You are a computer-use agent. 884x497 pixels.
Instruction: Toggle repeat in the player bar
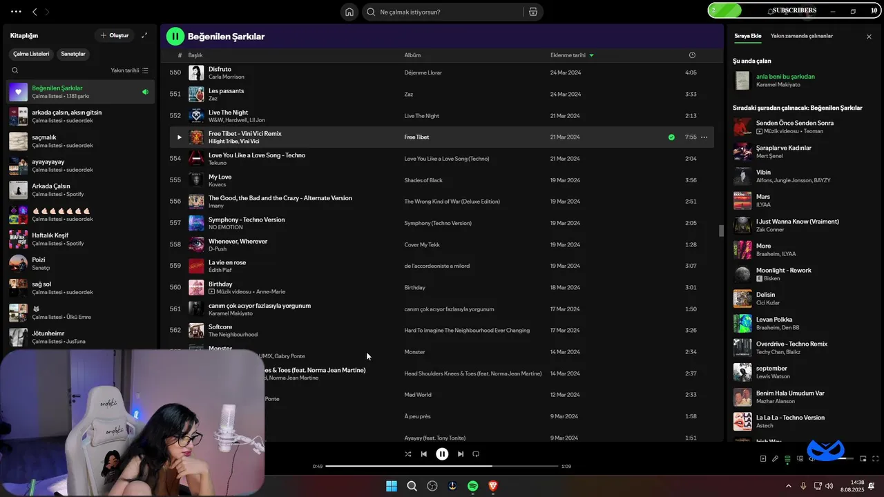click(476, 454)
